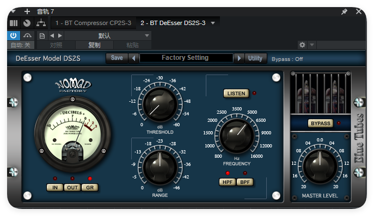Click the DeEsser Model DS2S title
The image size is (374, 216).
[48, 58]
